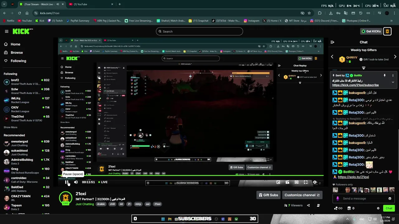Open Netflix bookmark in bookmarks bar
This screenshot has width=399, height=224.
(x=8, y=21)
